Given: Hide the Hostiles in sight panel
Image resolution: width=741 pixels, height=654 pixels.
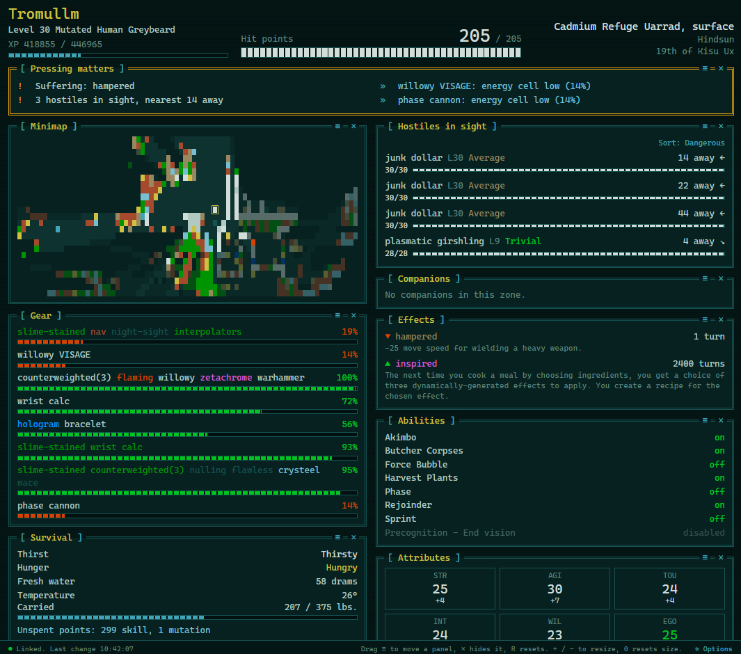Looking at the screenshot, I should point(721,126).
